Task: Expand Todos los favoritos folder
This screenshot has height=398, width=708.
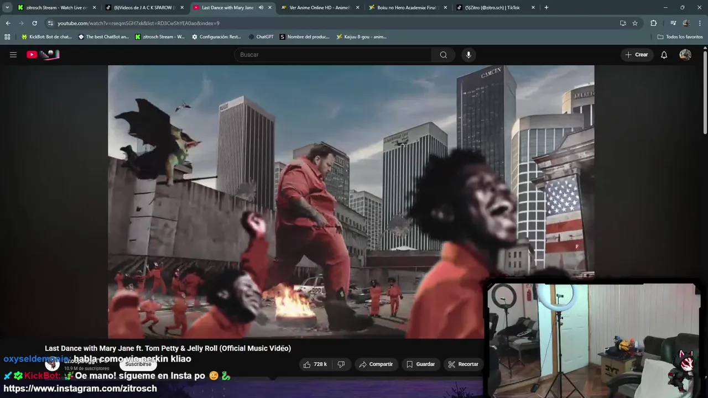Action: [x=680, y=37]
